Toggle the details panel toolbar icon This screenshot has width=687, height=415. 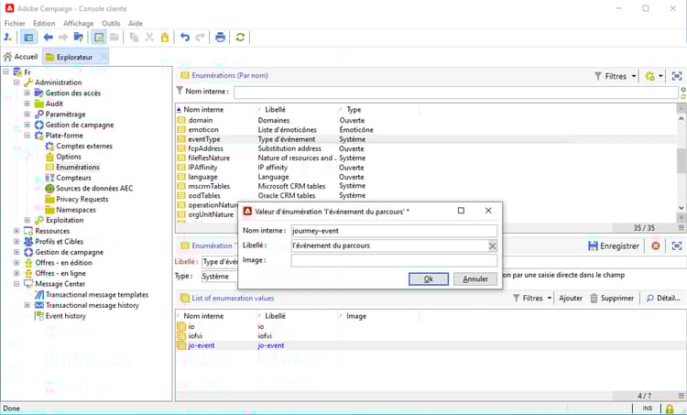(99, 38)
